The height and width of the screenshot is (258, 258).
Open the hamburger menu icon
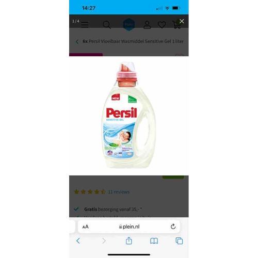pyautogui.click(x=85, y=25)
